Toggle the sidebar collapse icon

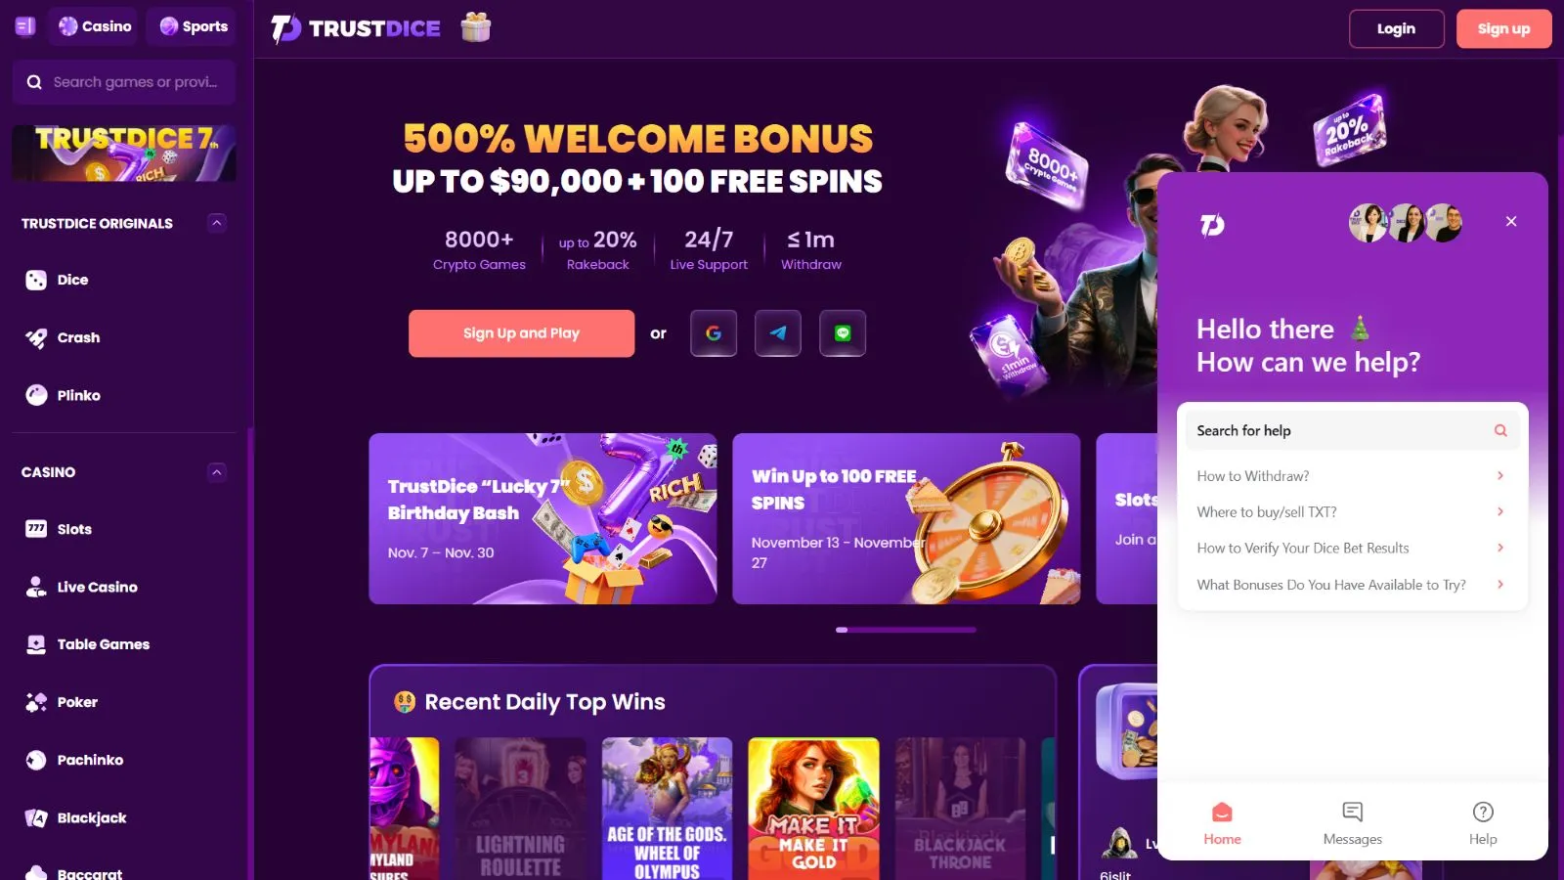(x=25, y=26)
